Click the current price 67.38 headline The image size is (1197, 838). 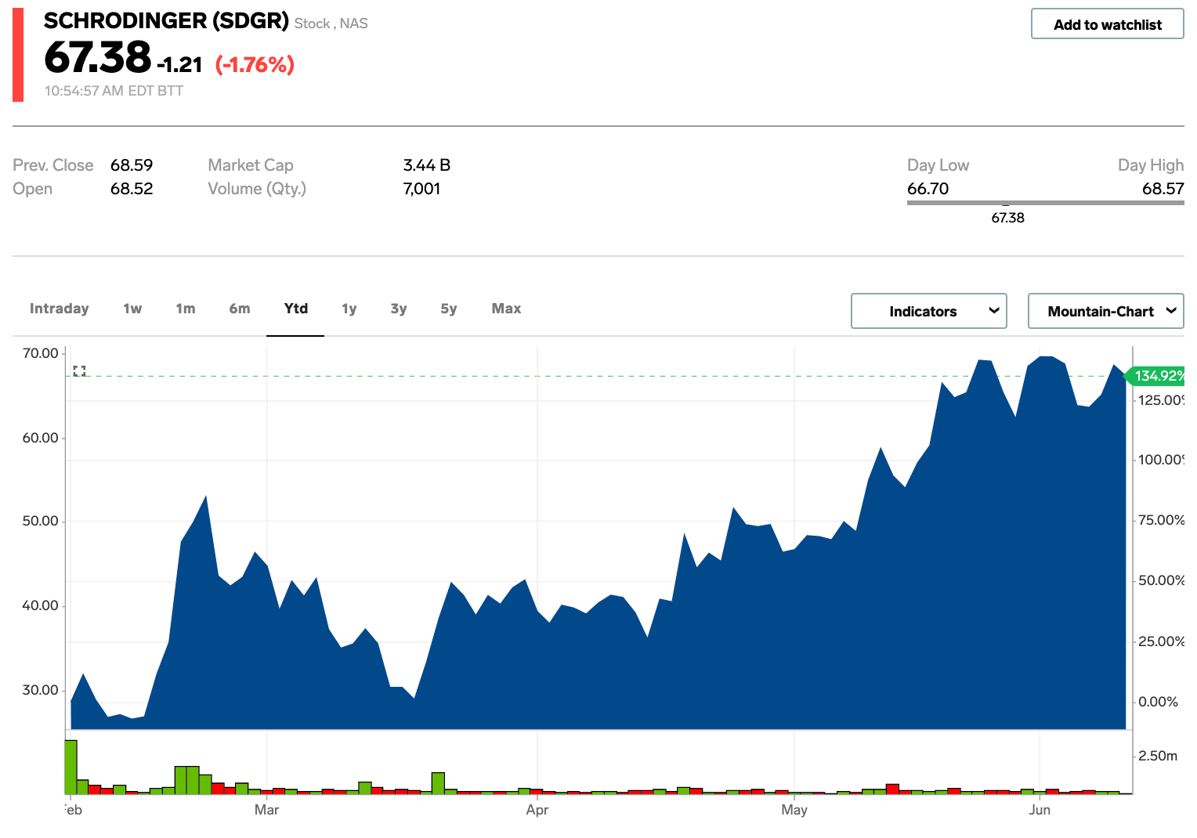(x=97, y=57)
